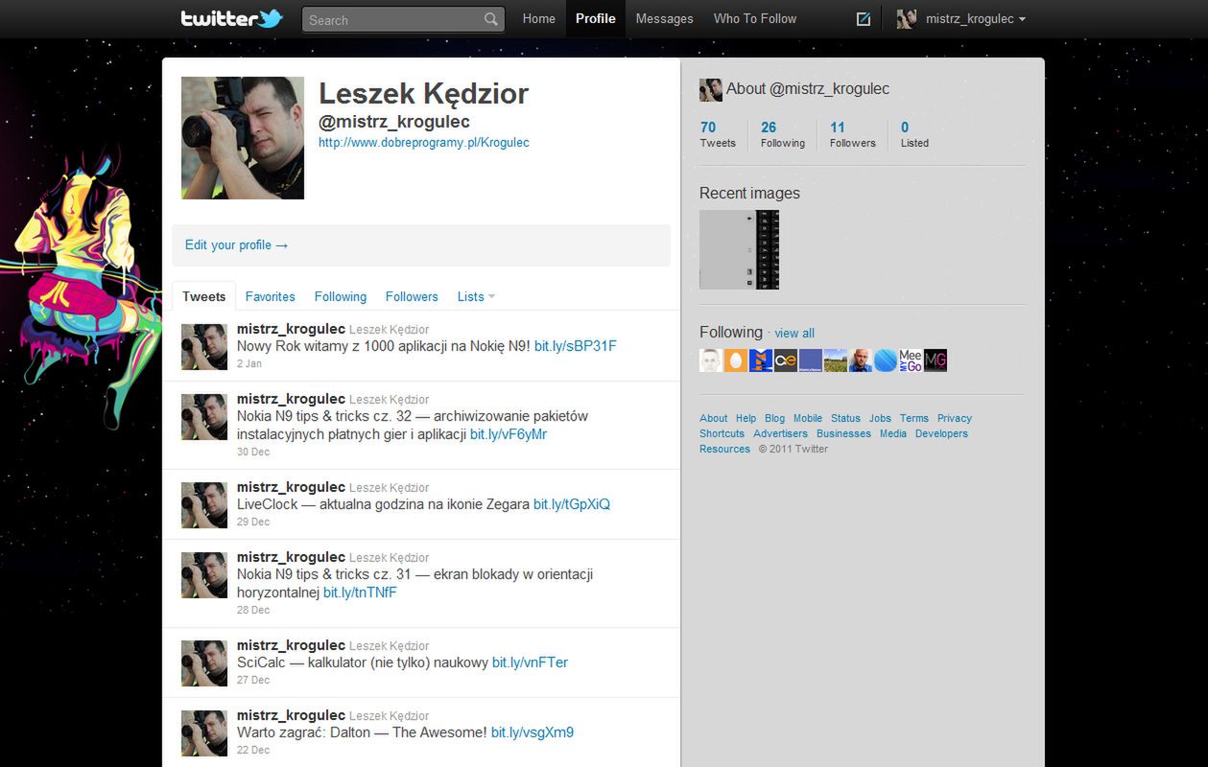This screenshot has height=767, width=1208.
Task: Open the mistrz_krogulec account dropdown
Action: click(962, 19)
